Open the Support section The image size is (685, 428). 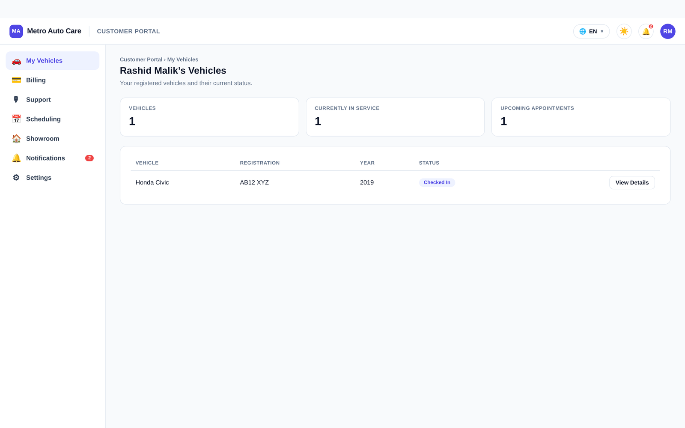53,100
